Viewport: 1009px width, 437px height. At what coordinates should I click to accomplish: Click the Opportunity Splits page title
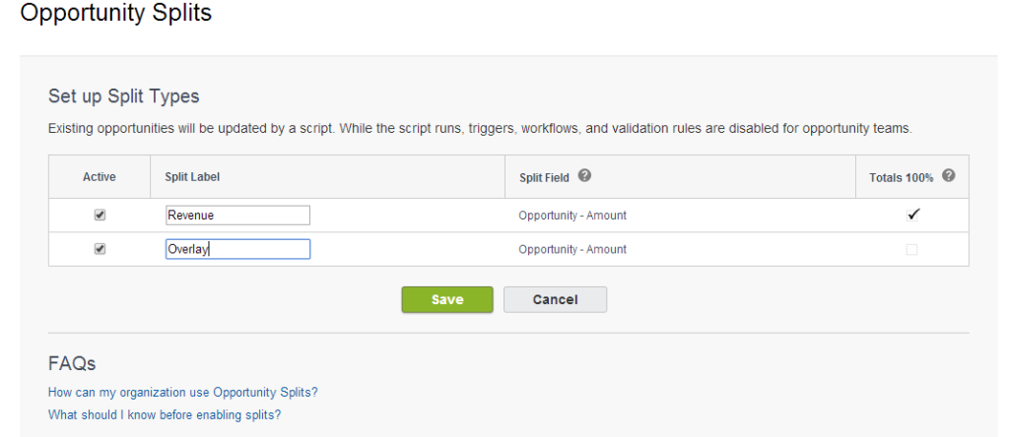click(115, 14)
